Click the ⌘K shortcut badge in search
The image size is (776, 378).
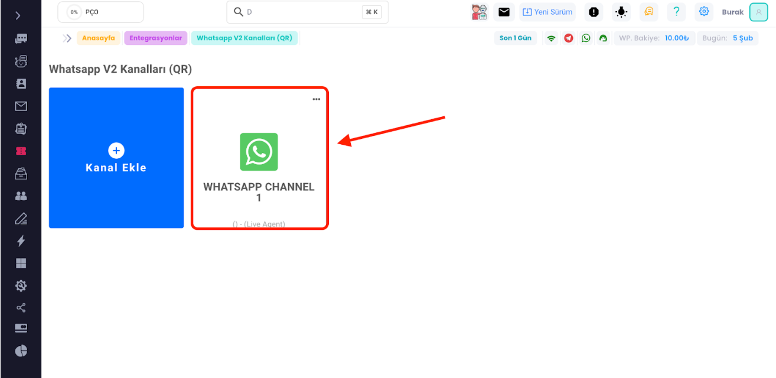(371, 12)
